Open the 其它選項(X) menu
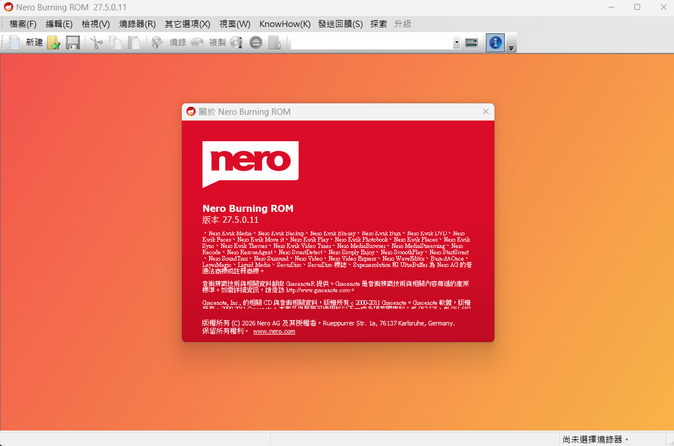Screen dimensions: 674x446 188,24
